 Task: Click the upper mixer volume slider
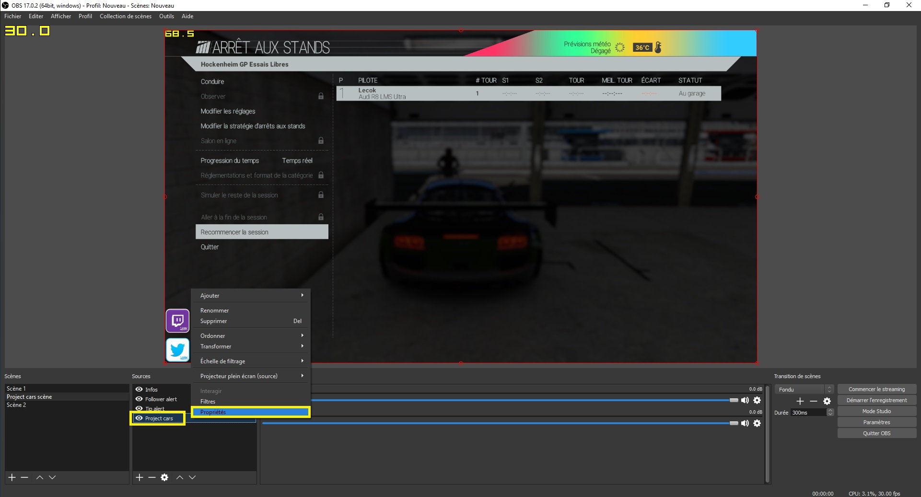click(525, 400)
